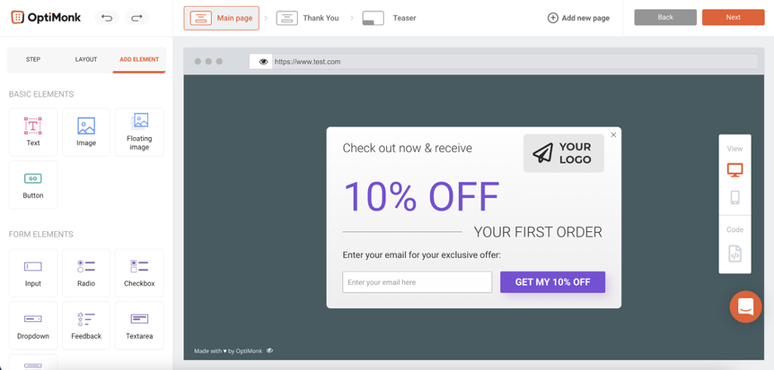
Task: Add a Feedback form element
Action: coord(86,325)
